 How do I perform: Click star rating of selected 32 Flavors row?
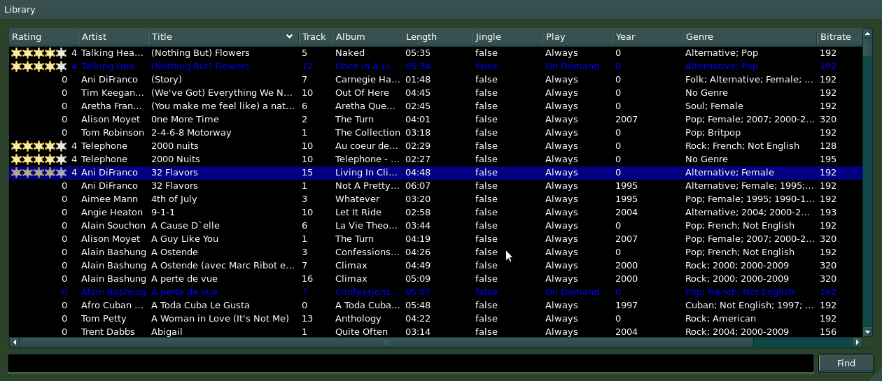39,173
